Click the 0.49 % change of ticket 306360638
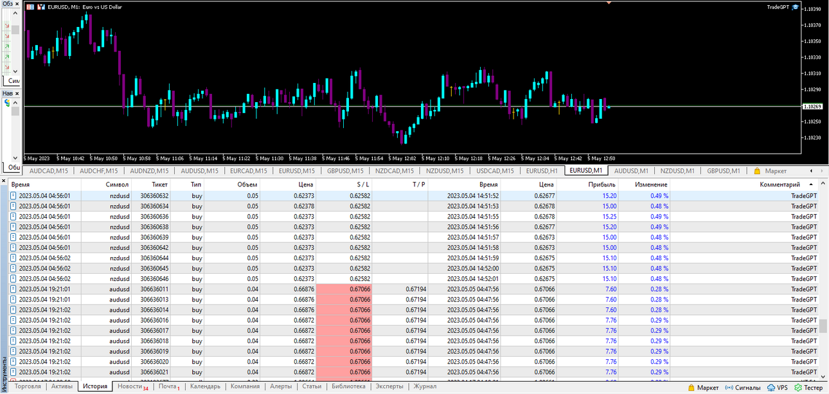Viewport: 829px width, 394px height. (x=659, y=227)
